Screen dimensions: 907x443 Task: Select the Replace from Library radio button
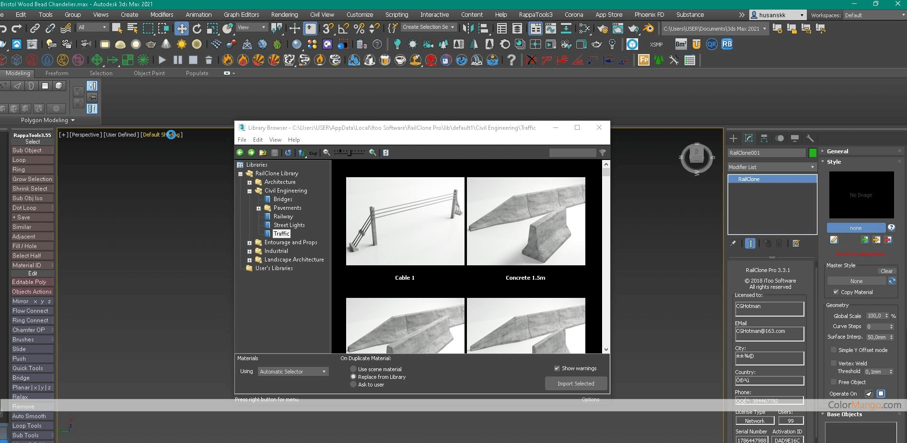pyautogui.click(x=353, y=377)
